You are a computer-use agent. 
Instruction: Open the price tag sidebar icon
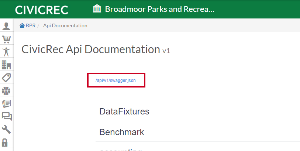pos(6,78)
